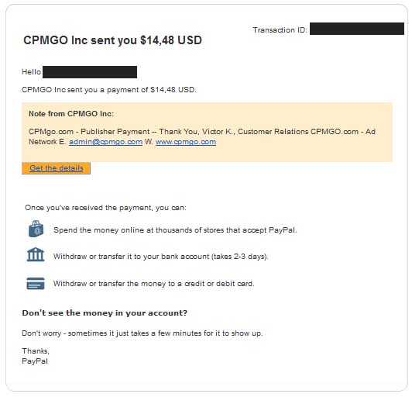Open the admin@cpmgo.com email link

(105, 142)
